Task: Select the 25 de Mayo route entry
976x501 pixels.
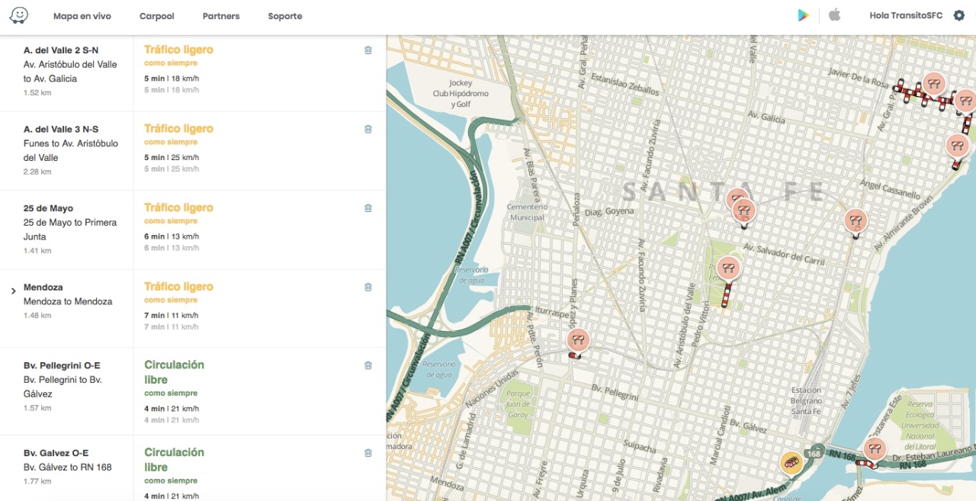Action: click(x=67, y=222)
